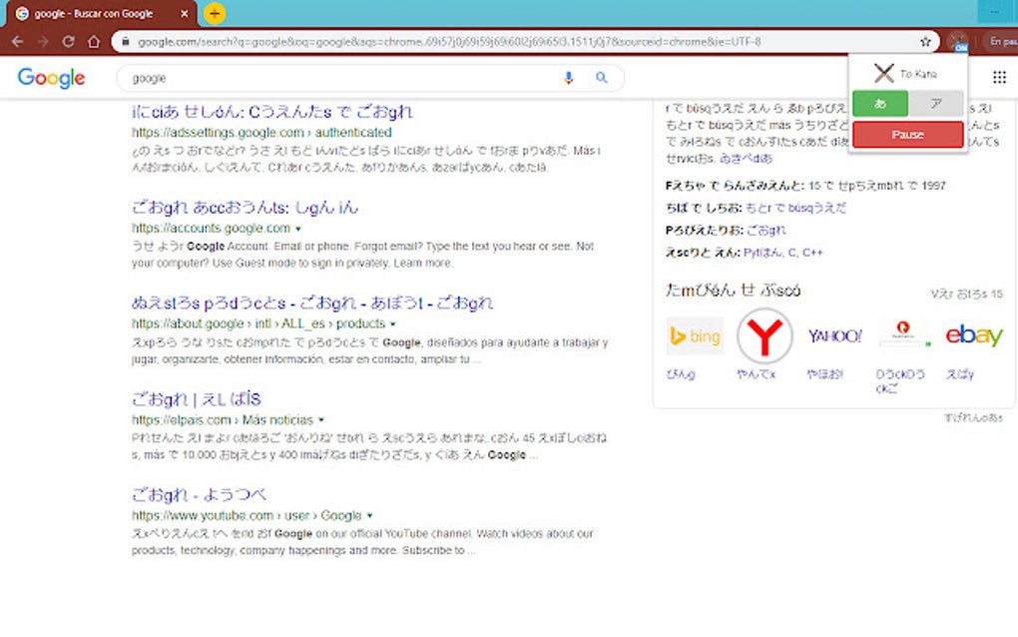Image resolution: width=1018 pixels, height=637 pixels.
Task: Click the 'To Kana' popup title text
Action: [x=918, y=74]
